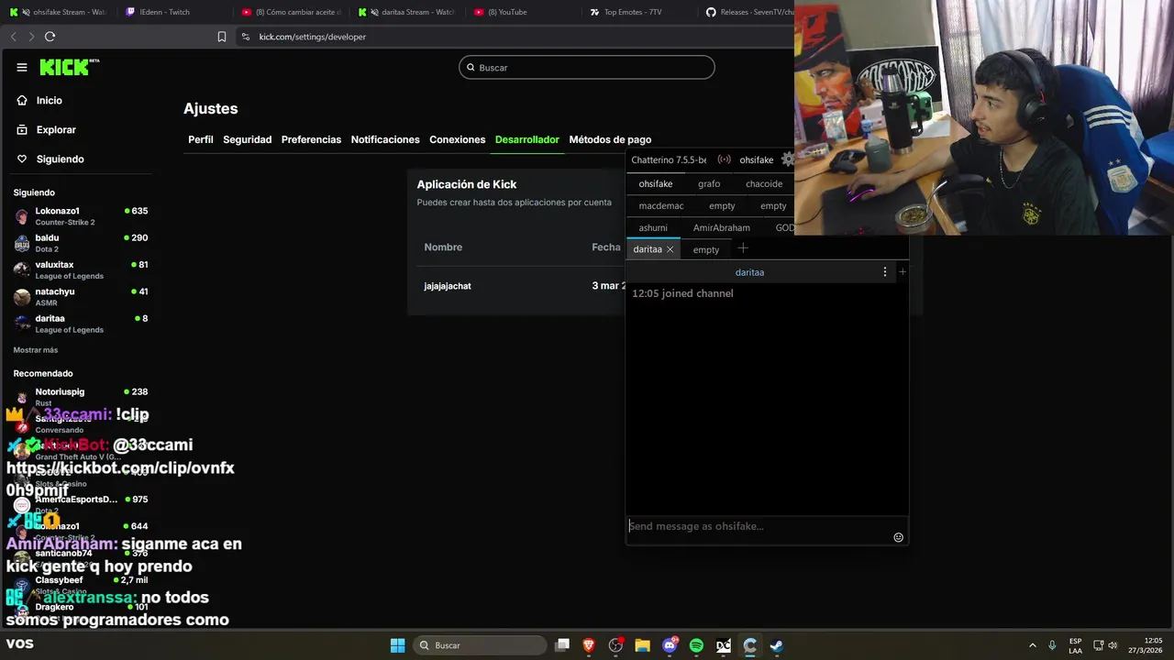Open the Preferencias settings tab
This screenshot has width=1174, height=660.
311,139
